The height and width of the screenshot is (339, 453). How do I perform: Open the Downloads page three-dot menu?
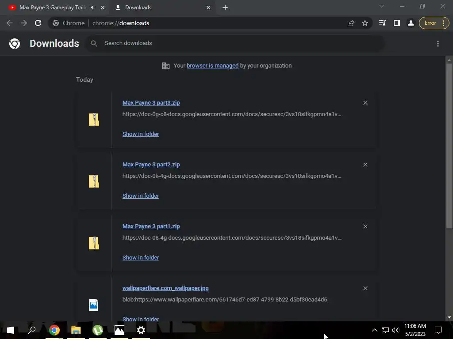click(x=438, y=44)
